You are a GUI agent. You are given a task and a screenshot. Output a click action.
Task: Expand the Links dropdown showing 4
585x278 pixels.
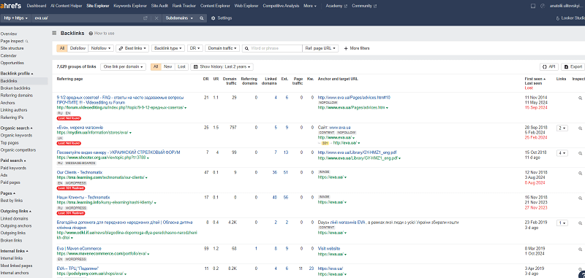(x=562, y=153)
